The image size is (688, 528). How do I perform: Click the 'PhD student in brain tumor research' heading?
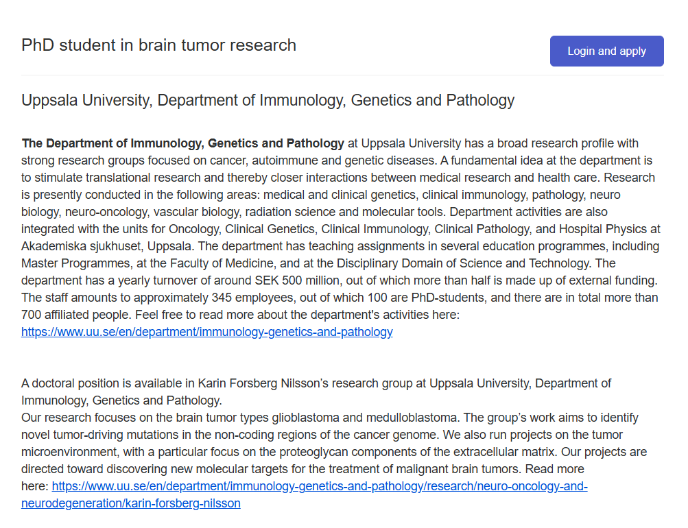pos(158,45)
